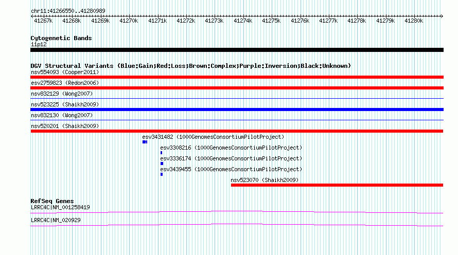Click the chr11:41266550..41280989 coordinate label
Screen dimensions: 458x255
(68, 11)
